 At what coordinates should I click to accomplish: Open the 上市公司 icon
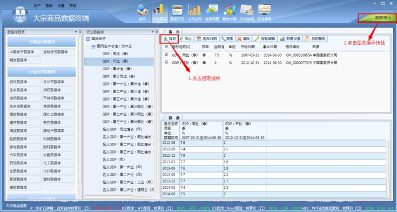tap(194, 12)
